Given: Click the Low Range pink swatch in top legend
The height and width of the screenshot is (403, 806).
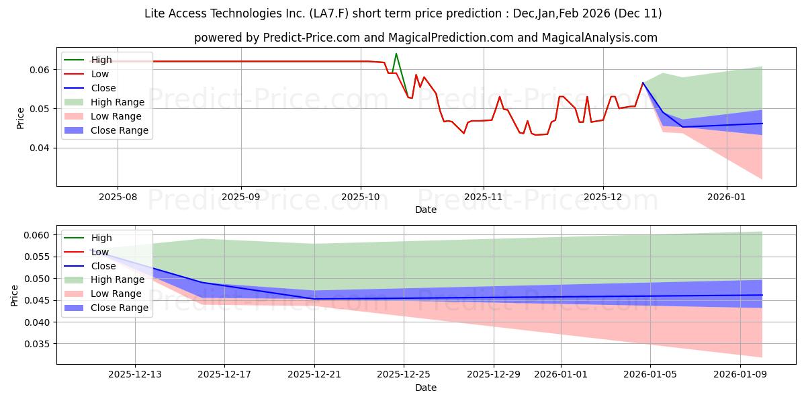Looking at the screenshot, I should coord(75,117).
